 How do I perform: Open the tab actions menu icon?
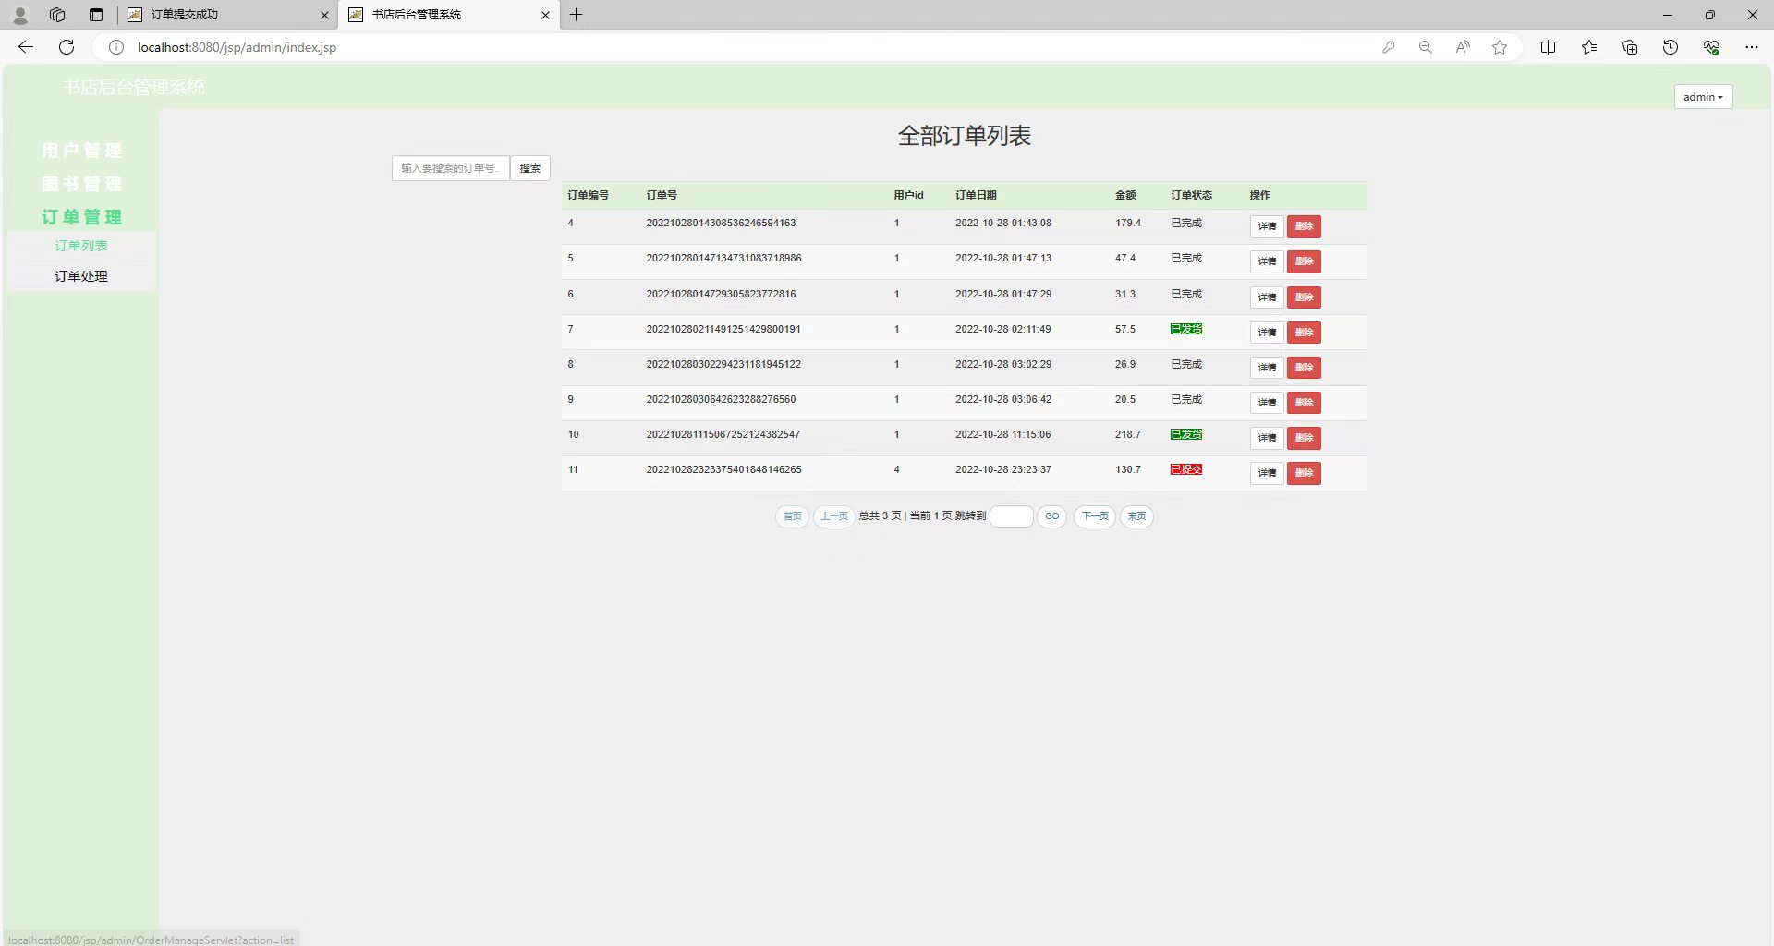(x=96, y=15)
